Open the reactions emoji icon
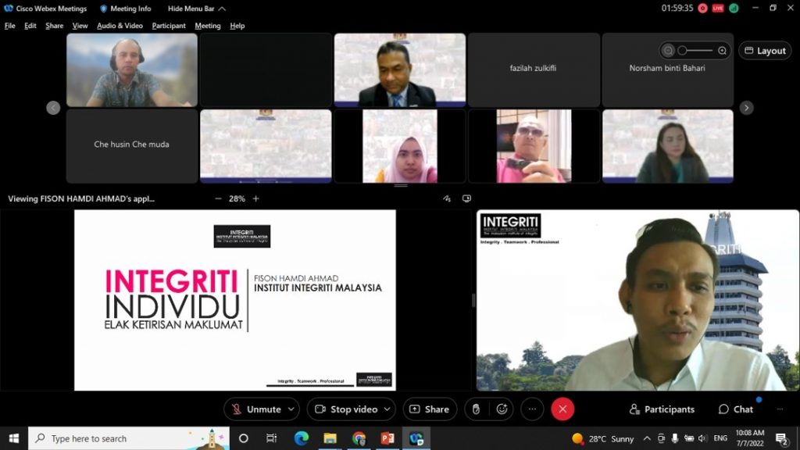This screenshot has width=800, height=450. click(502, 409)
